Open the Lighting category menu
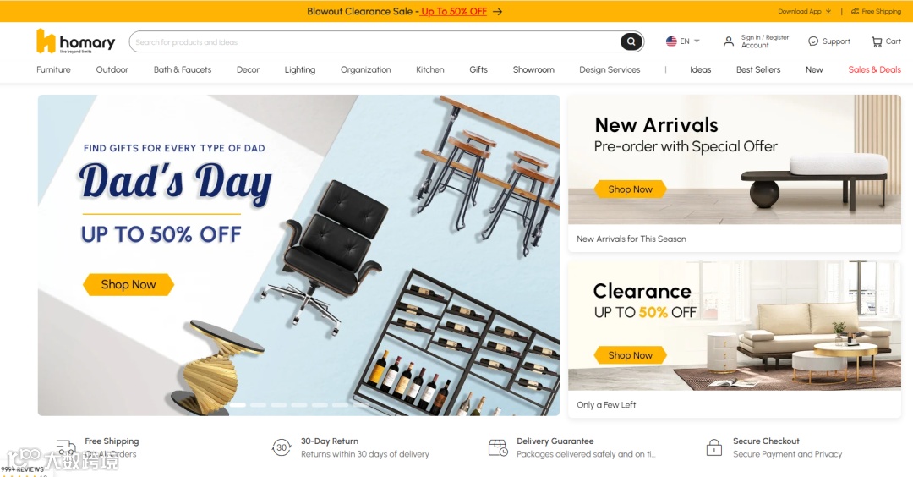The image size is (913, 477). coord(300,69)
